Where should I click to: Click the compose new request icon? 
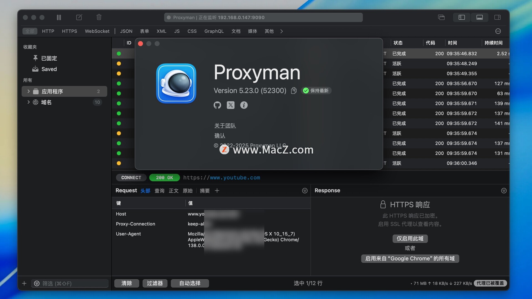(79, 17)
